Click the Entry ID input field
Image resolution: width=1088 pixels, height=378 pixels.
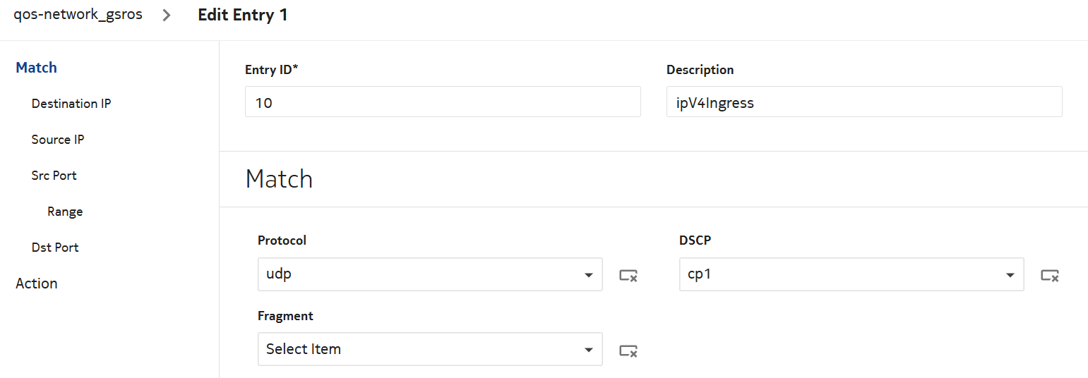(x=443, y=102)
